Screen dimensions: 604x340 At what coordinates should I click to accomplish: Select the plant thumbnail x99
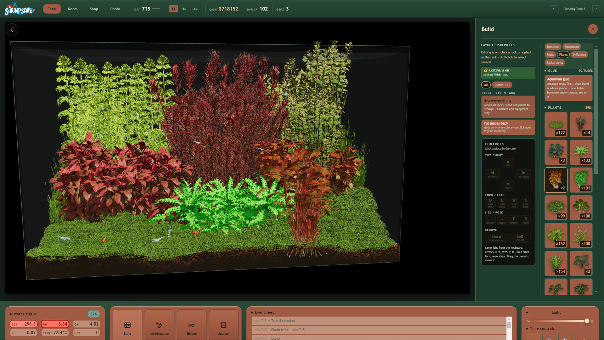click(x=556, y=208)
